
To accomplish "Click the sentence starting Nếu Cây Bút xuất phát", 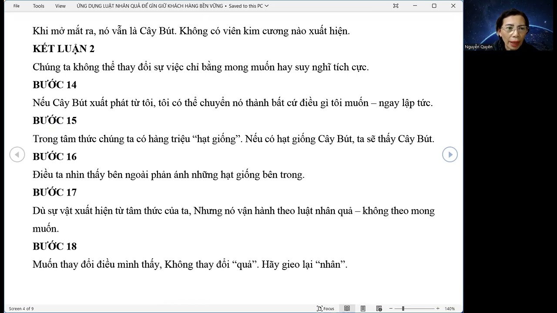I will [233, 103].
